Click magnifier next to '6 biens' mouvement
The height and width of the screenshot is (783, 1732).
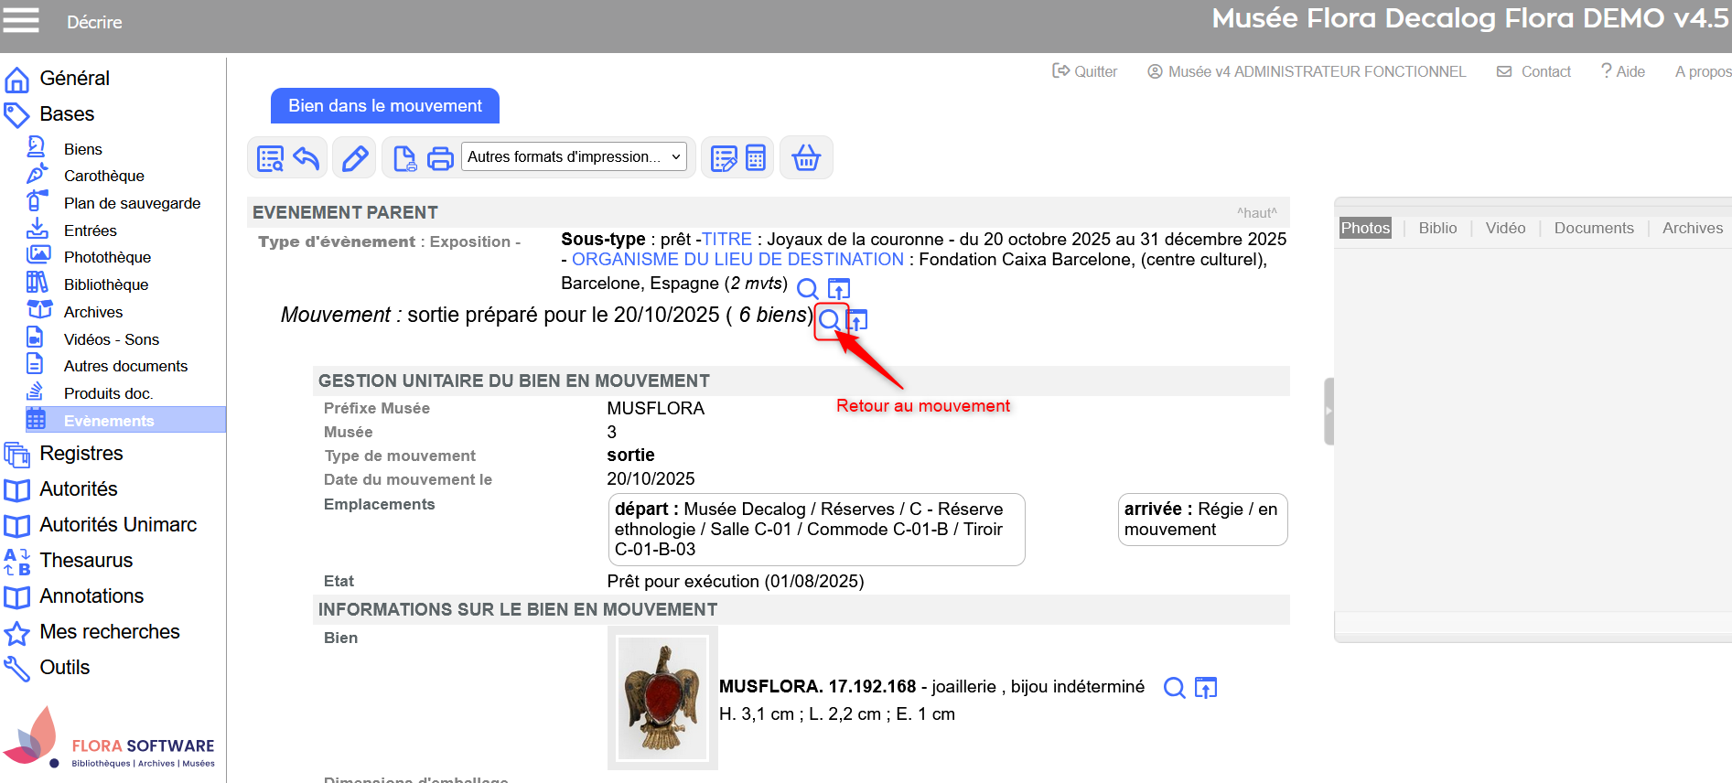tap(829, 320)
